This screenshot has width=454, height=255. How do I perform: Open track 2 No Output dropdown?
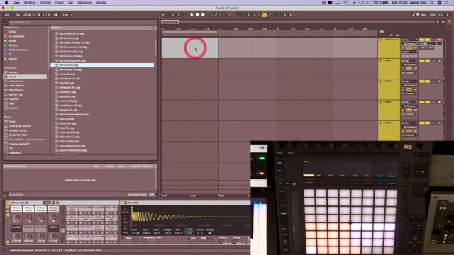pyautogui.click(x=409, y=72)
